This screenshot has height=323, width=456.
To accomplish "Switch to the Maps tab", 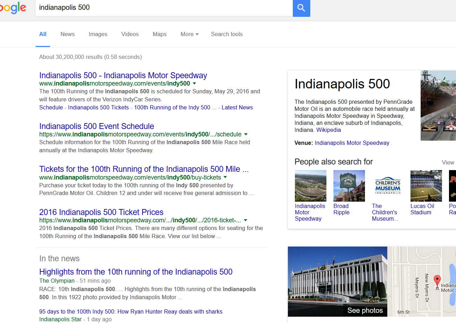I will coord(160,34).
